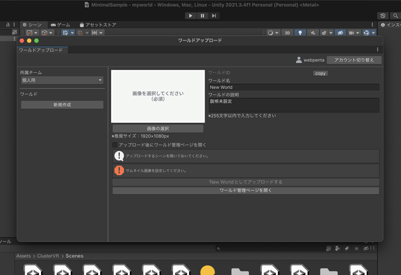Toggle hidden objects visibility eye icon
Image resolution: width=401 pixels, height=275 pixels.
click(340, 33)
